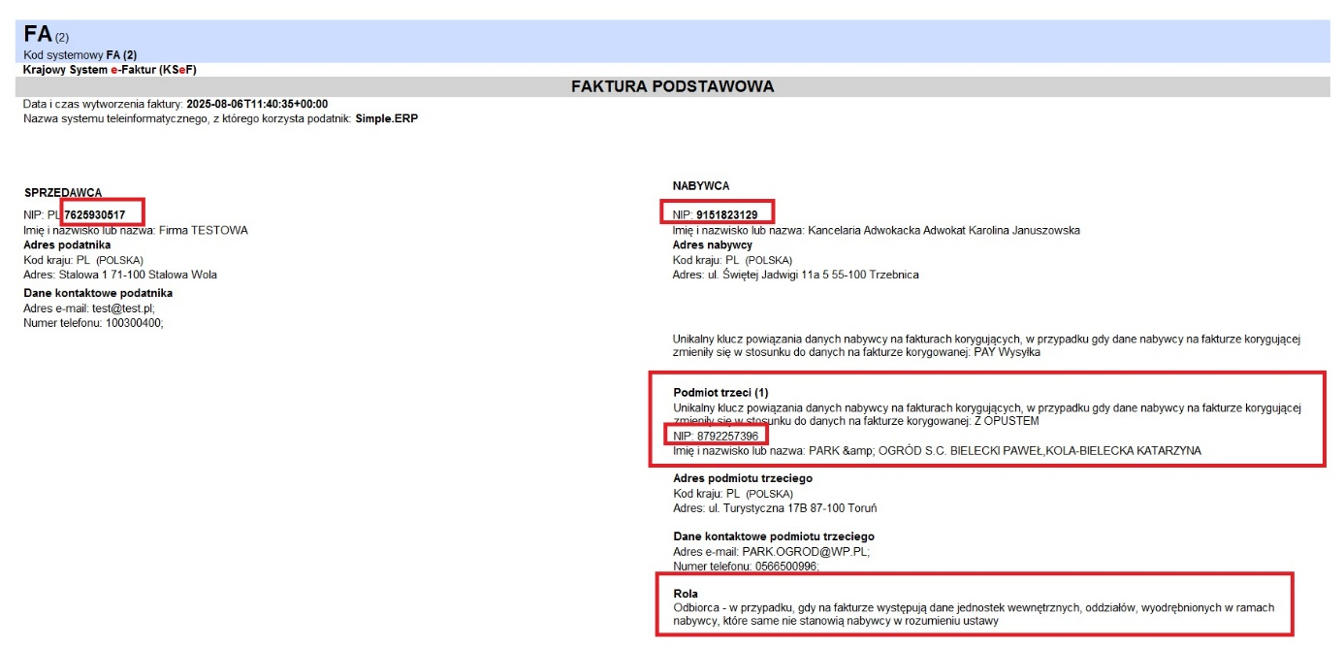Image resolution: width=1344 pixels, height=649 pixels.
Task: Click the seller phone number 100300400
Action: (130, 323)
